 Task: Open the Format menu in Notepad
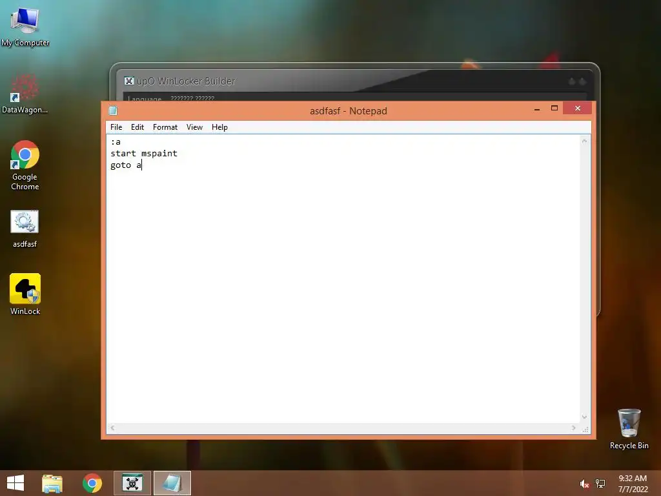pyautogui.click(x=165, y=127)
